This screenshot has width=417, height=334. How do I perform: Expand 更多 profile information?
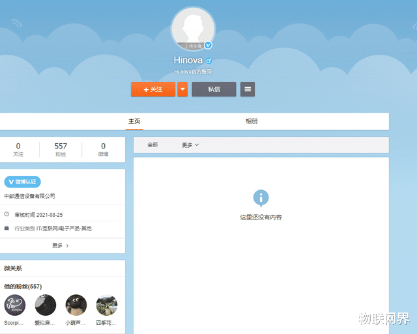pos(61,245)
